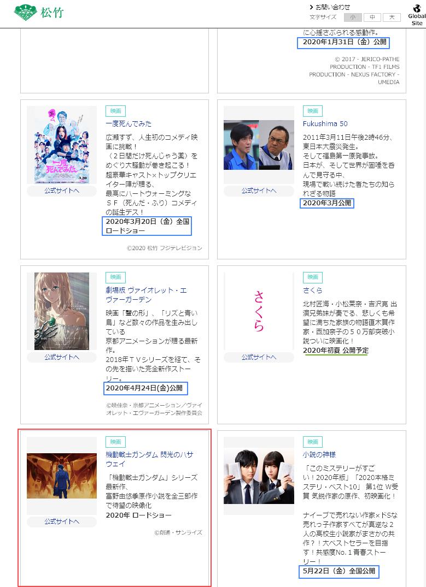This screenshot has width=426, height=587.
Task: Click the 2020年3月公開 release text
Action: tap(327, 203)
